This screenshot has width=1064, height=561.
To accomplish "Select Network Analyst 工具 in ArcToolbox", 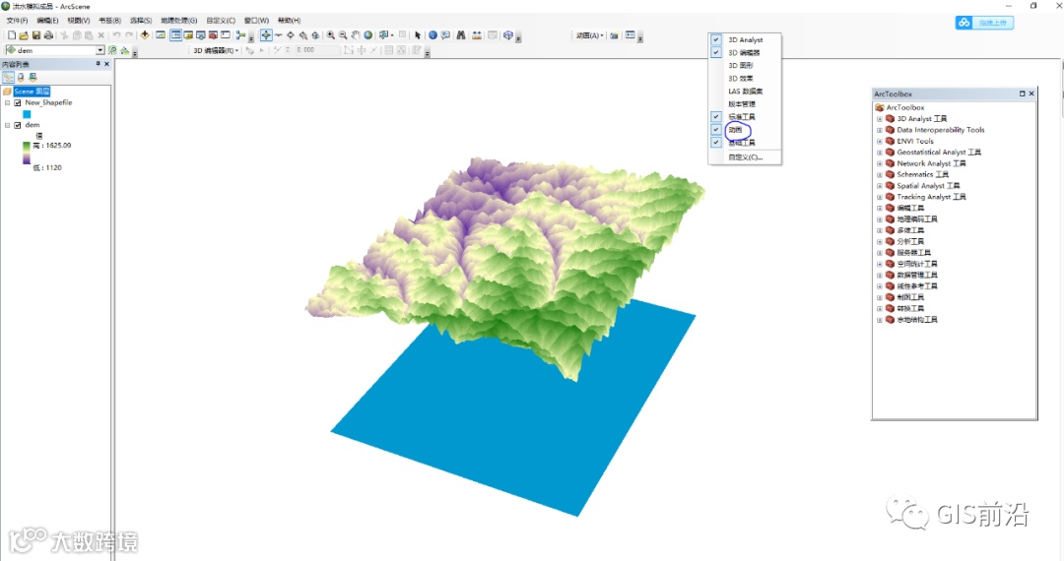I will [931, 163].
